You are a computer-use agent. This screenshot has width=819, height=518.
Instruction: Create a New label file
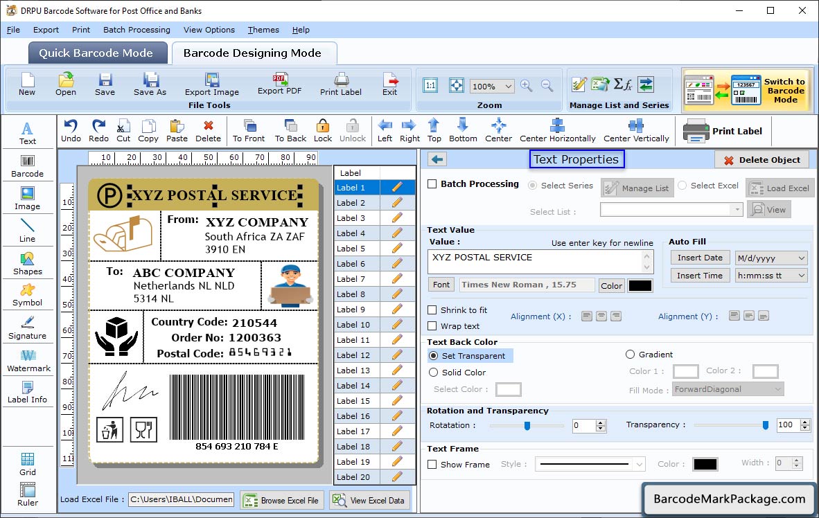(x=27, y=84)
